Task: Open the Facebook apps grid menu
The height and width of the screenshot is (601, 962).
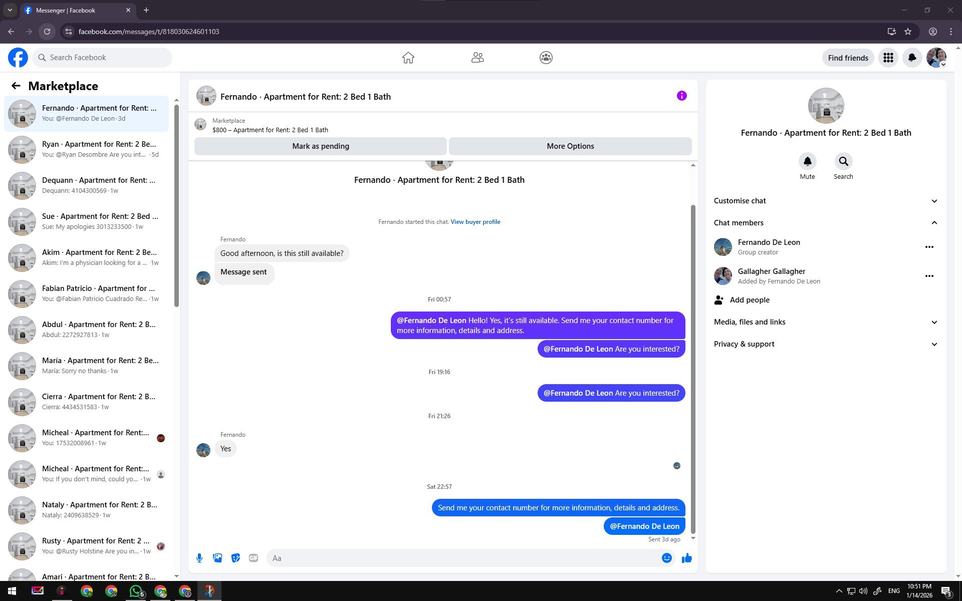Action: click(x=888, y=58)
